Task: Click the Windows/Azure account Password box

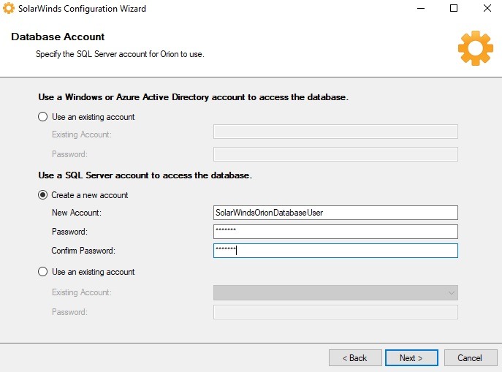Action: [x=335, y=154]
